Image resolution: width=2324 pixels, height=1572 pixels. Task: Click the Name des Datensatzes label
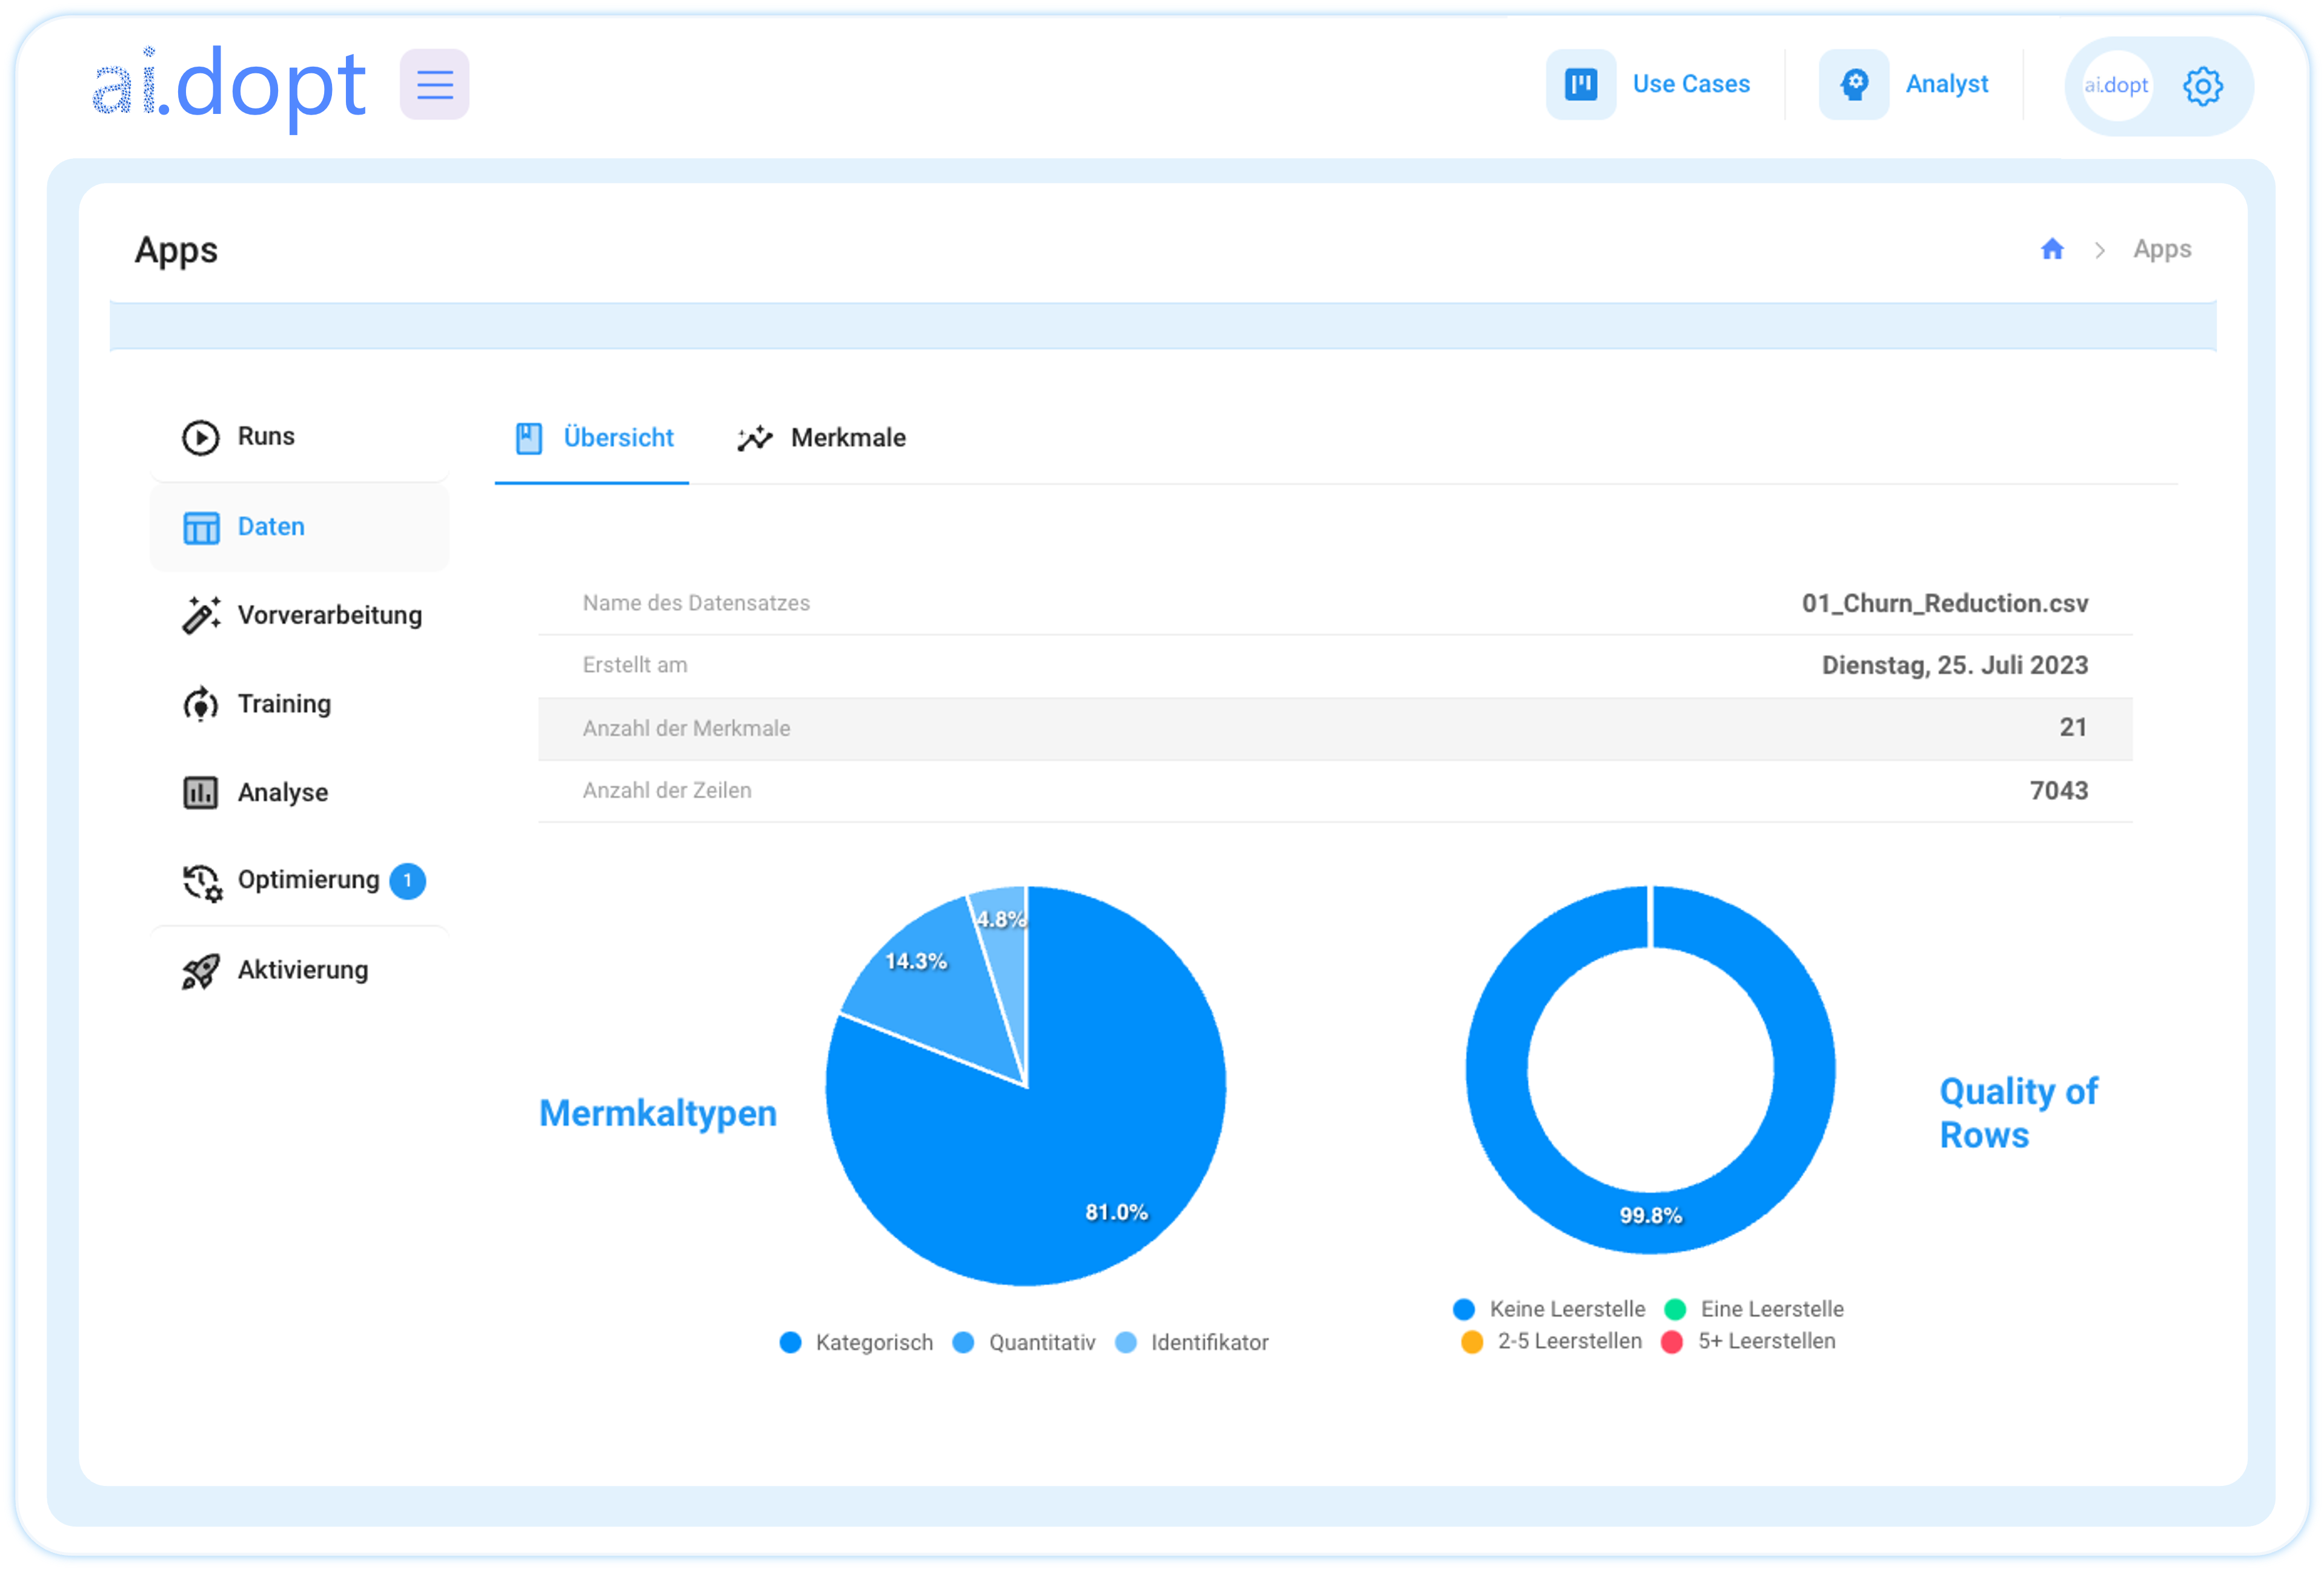(696, 603)
